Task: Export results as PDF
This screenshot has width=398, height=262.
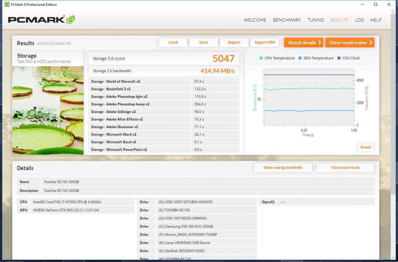Action: (x=265, y=43)
